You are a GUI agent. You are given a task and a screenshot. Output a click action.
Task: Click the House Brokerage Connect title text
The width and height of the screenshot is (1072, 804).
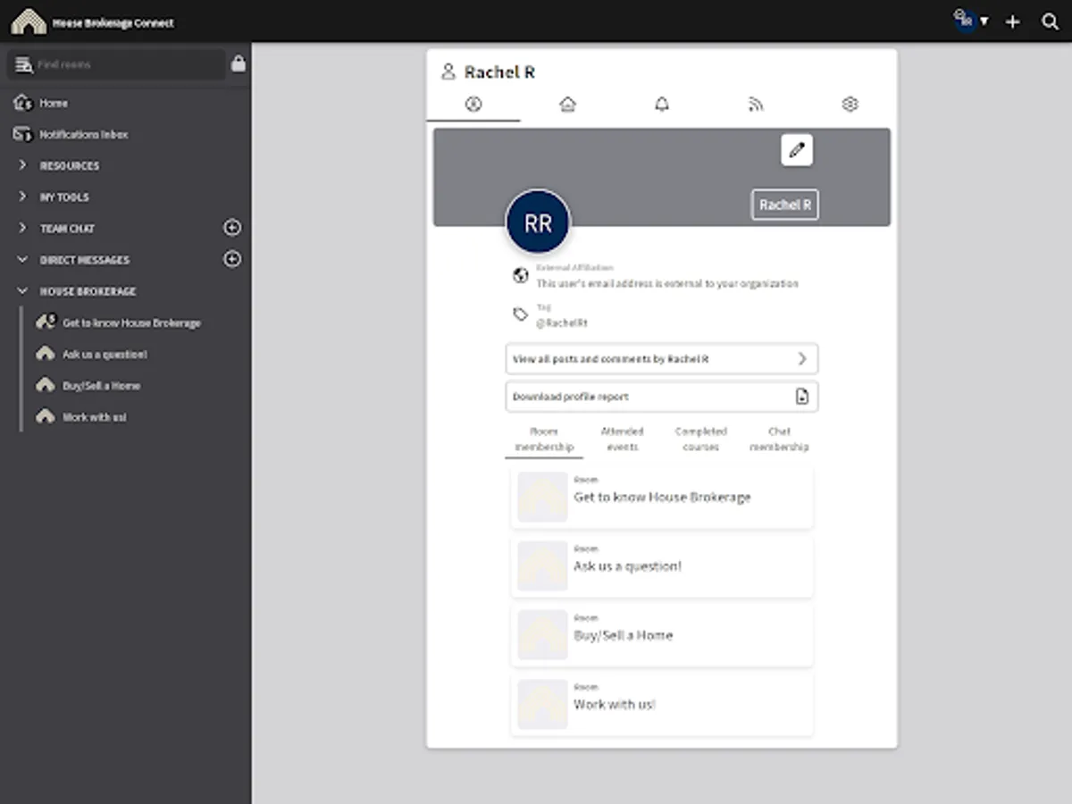click(x=113, y=22)
